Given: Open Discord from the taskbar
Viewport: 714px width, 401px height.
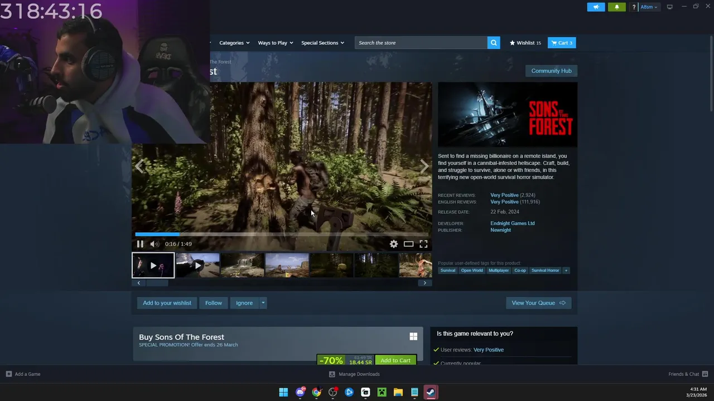Looking at the screenshot, I should point(300,393).
